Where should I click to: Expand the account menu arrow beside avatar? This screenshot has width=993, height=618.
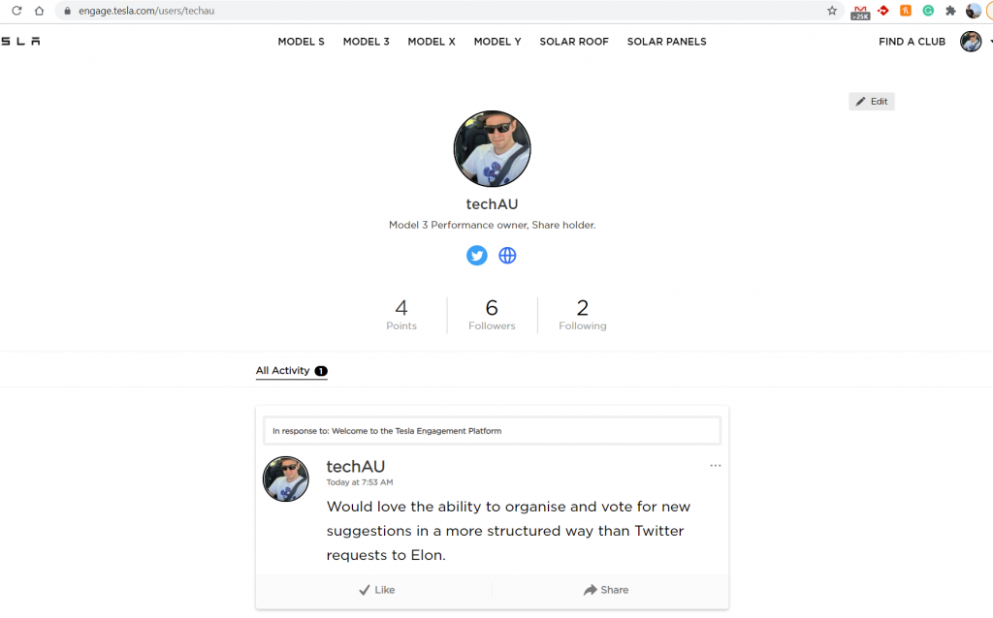(x=989, y=42)
